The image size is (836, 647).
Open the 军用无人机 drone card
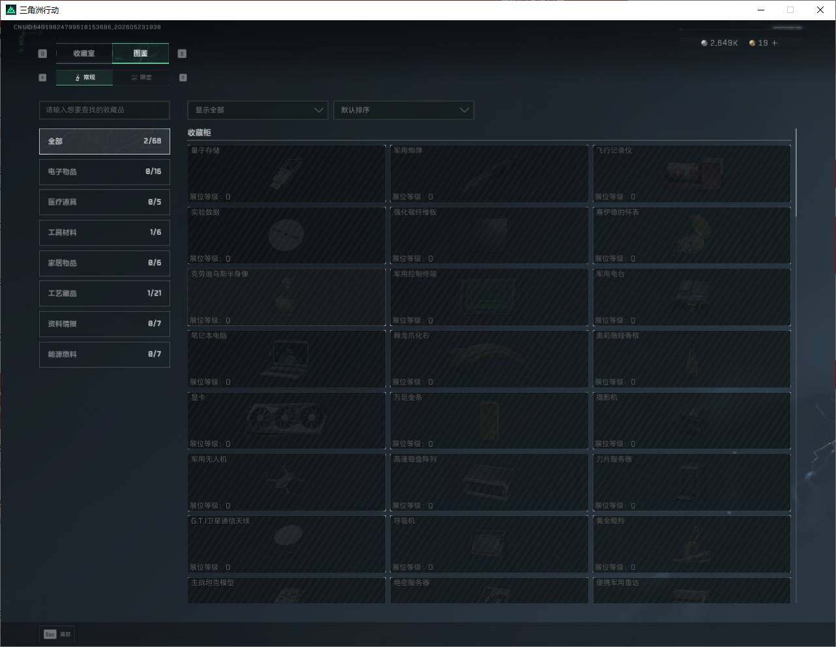tap(286, 483)
